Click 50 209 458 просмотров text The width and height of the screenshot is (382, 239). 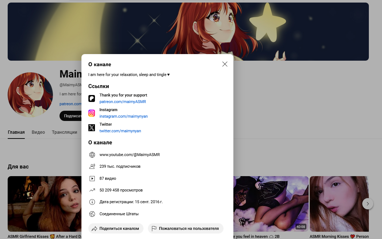121,190
